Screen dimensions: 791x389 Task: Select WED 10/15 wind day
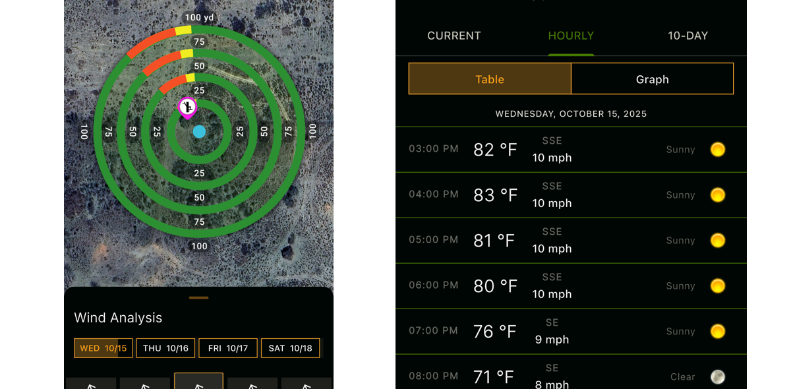[x=103, y=348]
